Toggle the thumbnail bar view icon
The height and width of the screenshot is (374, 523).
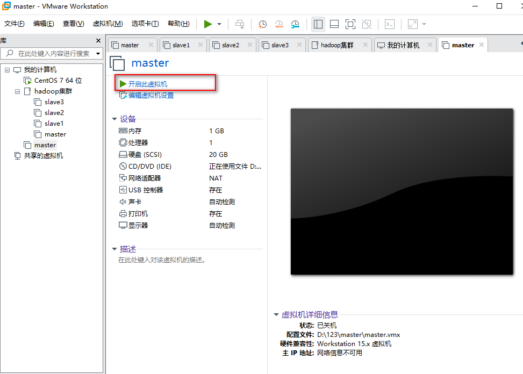click(x=334, y=24)
